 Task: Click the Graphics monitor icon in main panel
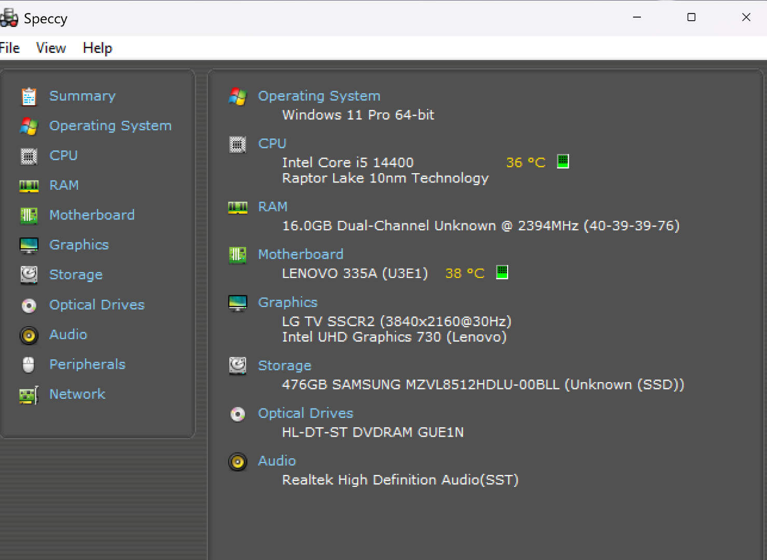coord(238,303)
